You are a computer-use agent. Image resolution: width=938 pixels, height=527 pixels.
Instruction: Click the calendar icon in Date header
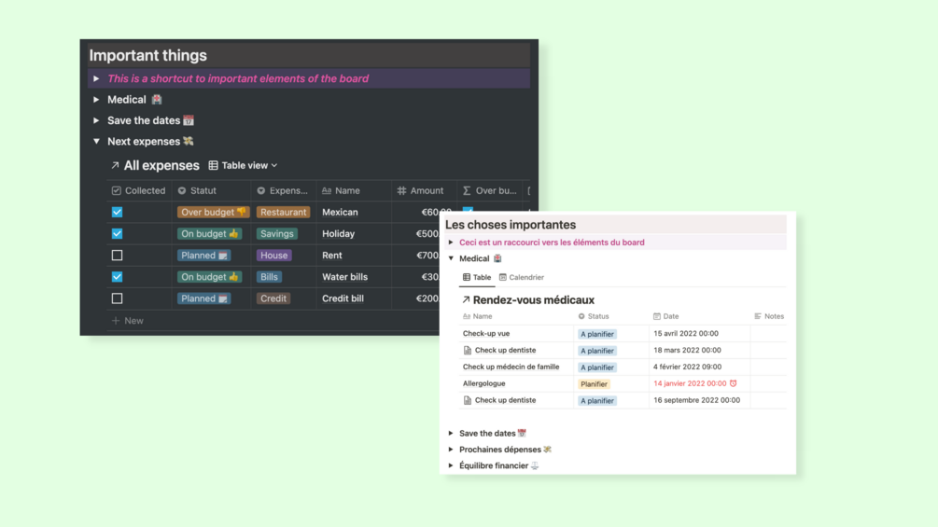[x=657, y=317]
